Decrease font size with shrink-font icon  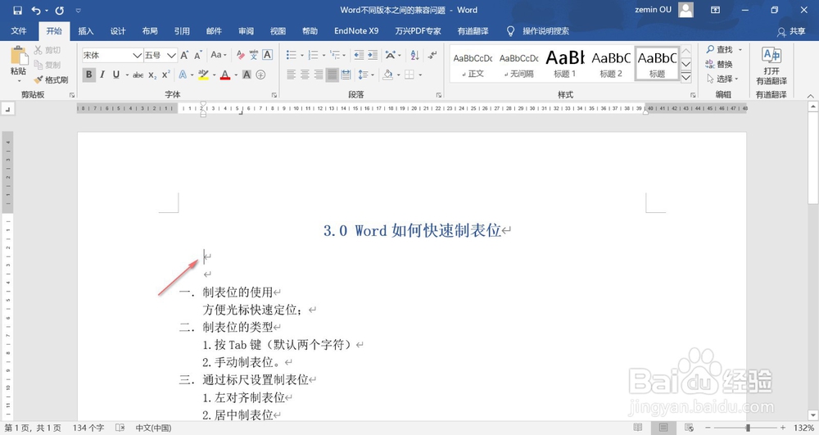click(198, 55)
